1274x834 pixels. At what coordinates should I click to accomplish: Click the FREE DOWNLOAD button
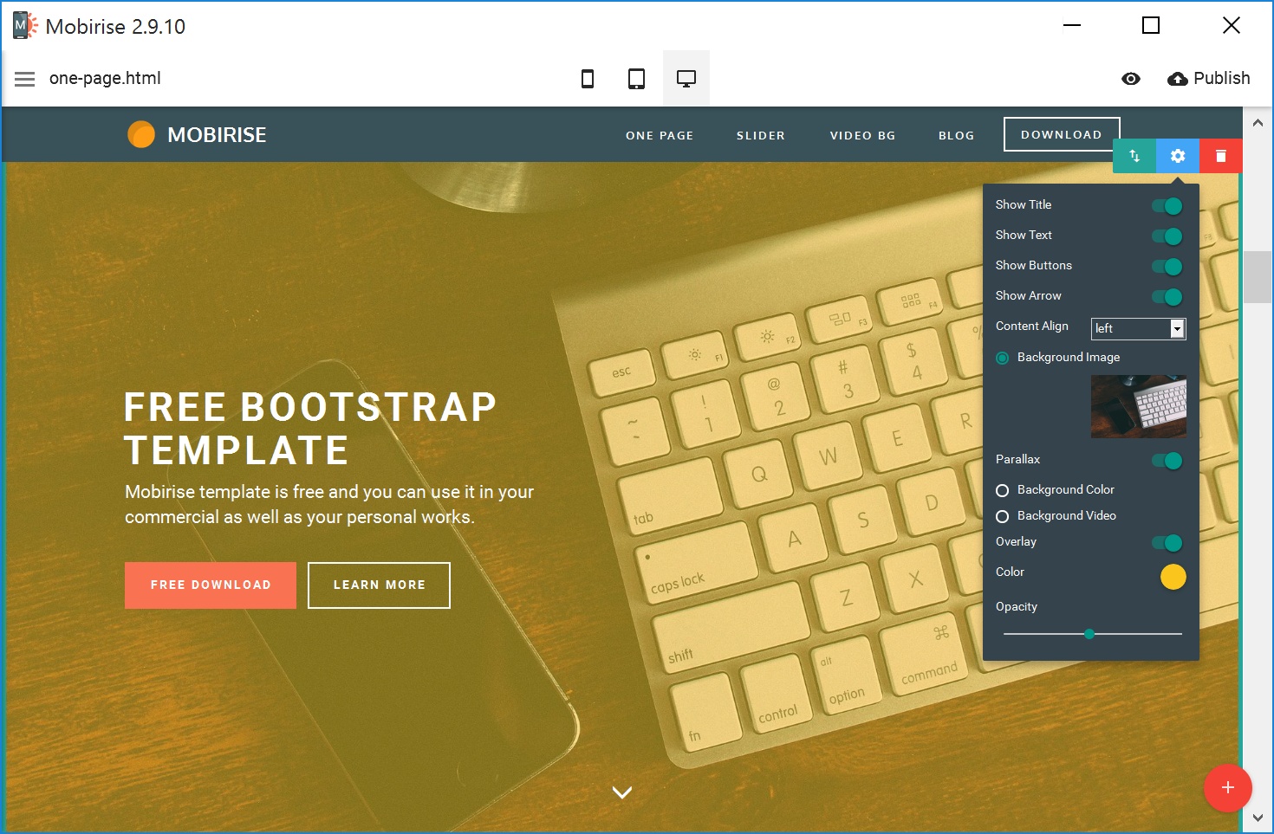pyautogui.click(x=210, y=585)
